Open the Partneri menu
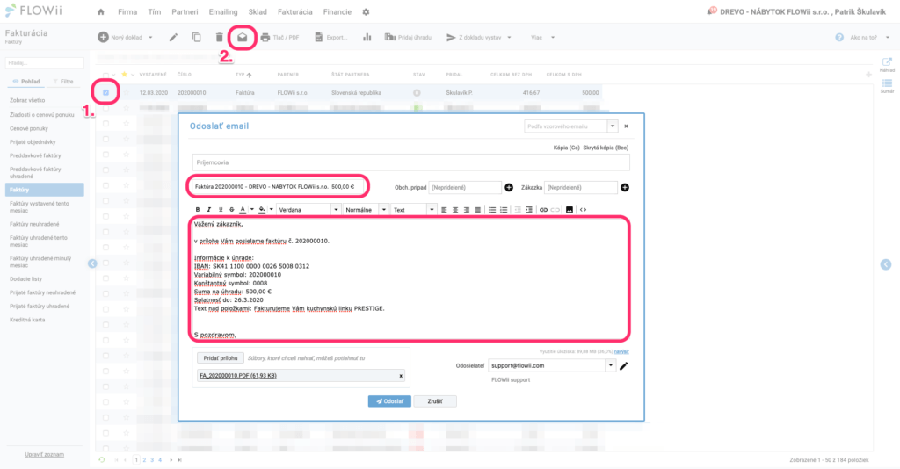The height and width of the screenshot is (469, 900). pyautogui.click(x=185, y=12)
